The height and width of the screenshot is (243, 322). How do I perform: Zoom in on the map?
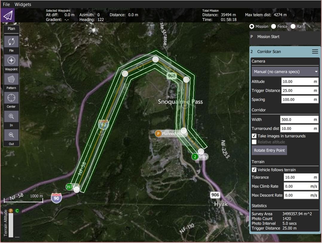pos(11,116)
